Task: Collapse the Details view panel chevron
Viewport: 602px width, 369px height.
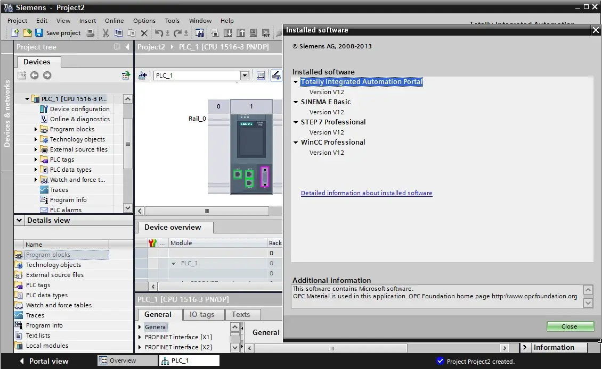Action: click(19, 220)
